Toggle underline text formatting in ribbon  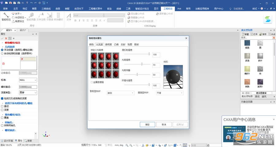(84, 21)
